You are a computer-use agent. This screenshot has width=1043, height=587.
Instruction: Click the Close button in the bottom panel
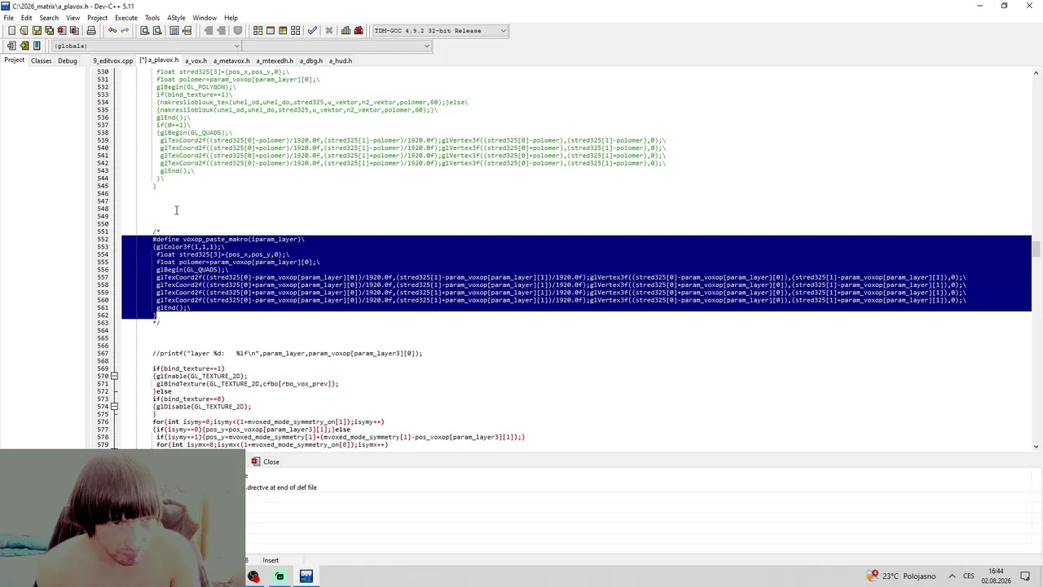point(265,462)
